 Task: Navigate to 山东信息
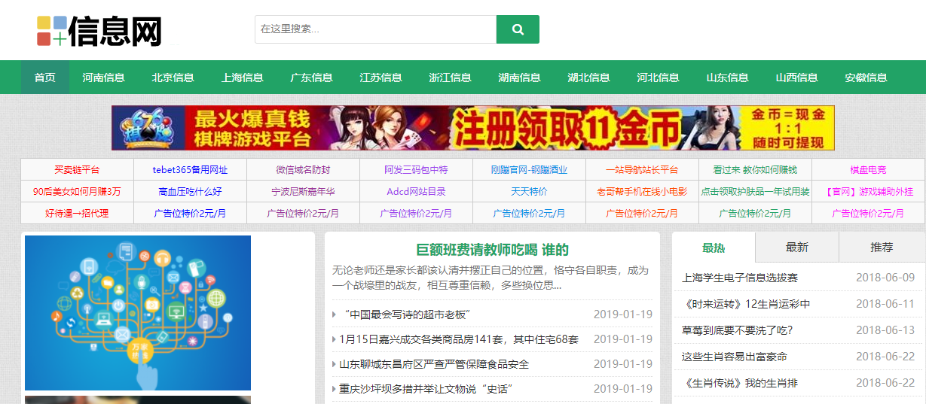tap(728, 77)
